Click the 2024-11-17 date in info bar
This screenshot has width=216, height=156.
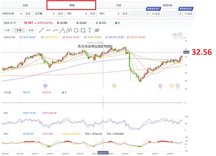pos(10,23)
